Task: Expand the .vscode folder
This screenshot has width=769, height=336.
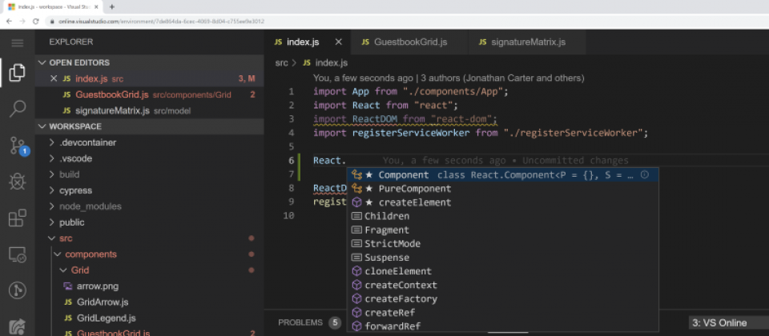Action: 150,158
